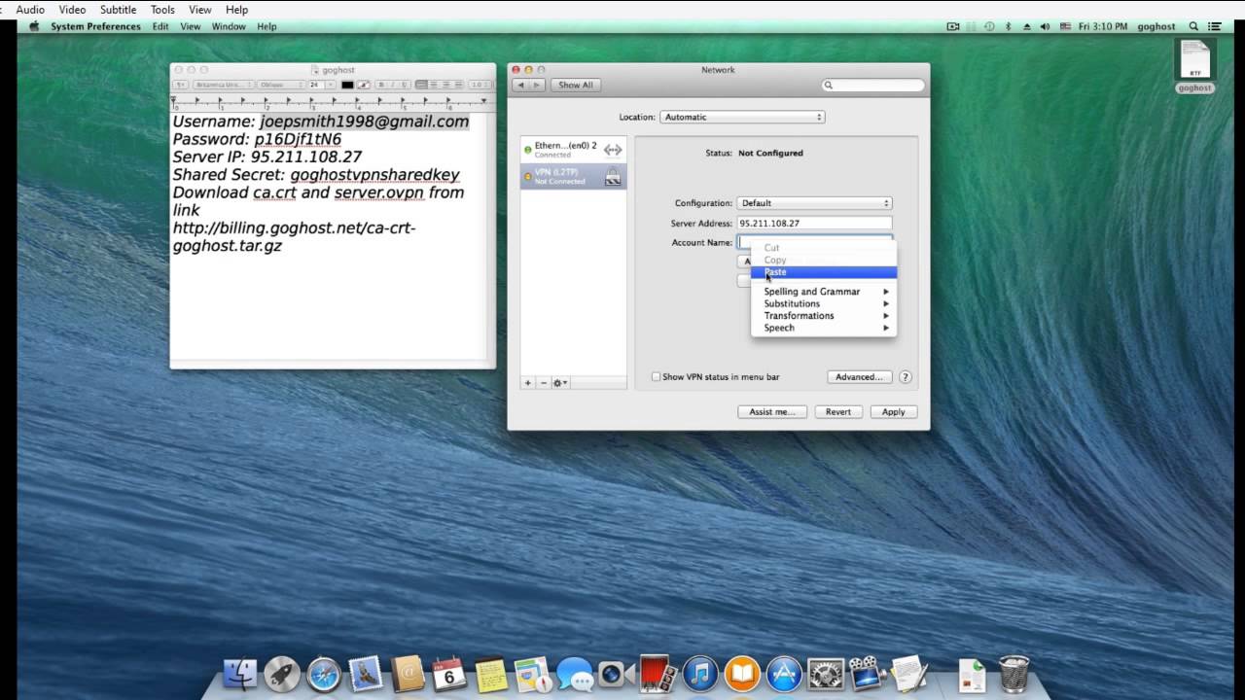Image resolution: width=1245 pixels, height=700 pixels.
Task: Open goghost RTF file on desktop
Action: coord(1194,66)
